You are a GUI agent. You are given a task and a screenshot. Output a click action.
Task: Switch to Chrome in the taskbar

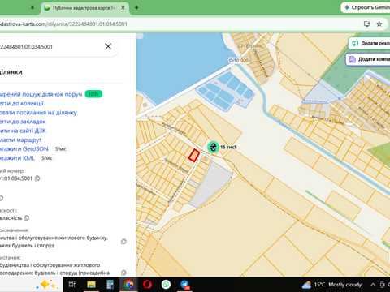click(x=128, y=284)
